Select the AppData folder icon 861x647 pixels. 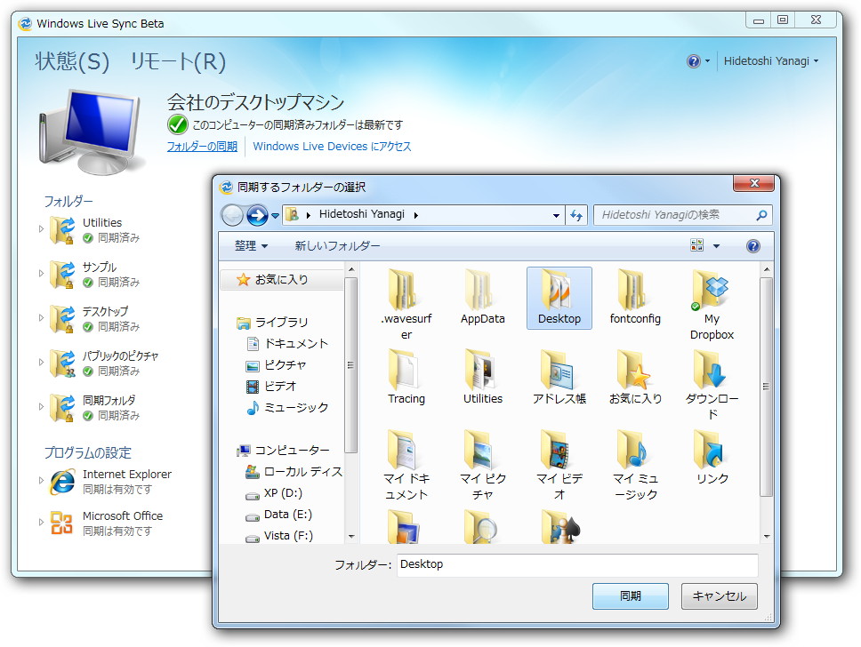pyautogui.click(x=481, y=289)
